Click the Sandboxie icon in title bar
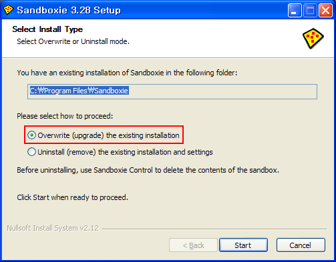The height and width of the screenshot is (262, 336). pyautogui.click(x=8, y=10)
